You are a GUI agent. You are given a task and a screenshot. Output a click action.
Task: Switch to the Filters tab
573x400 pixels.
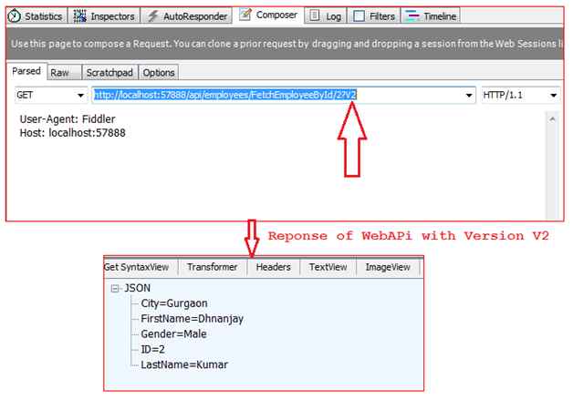click(374, 16)
